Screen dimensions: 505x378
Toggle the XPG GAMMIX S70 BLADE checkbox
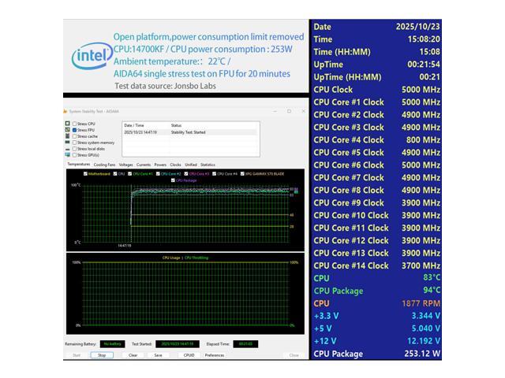(x=242, y=173)
